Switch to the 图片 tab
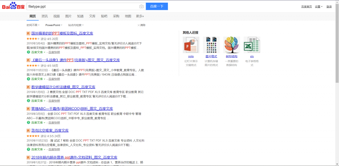339x166 pixels. (x=68, y=16)
